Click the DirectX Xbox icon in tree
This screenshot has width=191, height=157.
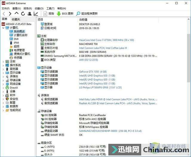(x=7, y=88)
